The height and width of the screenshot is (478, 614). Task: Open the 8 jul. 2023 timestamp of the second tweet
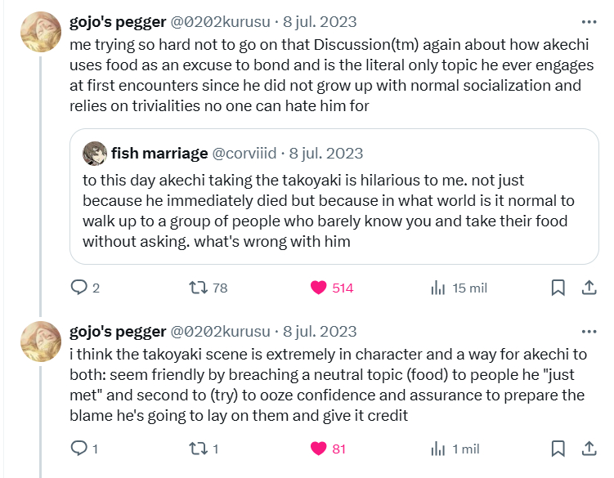pyautogui.click(x=320, y=331)
